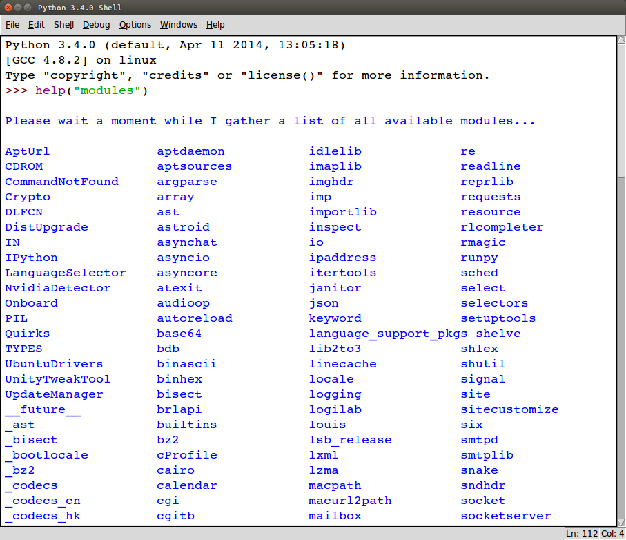The image size is (626, 540).
Task: Click the Python 3.4.0 Shell title bar
Action: point(311,8)
